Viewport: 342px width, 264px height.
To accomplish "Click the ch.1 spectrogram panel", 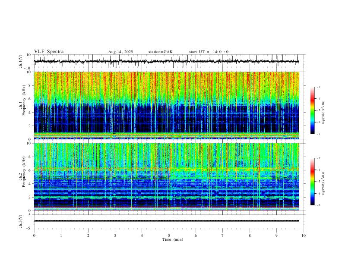I will coord(167,105).
